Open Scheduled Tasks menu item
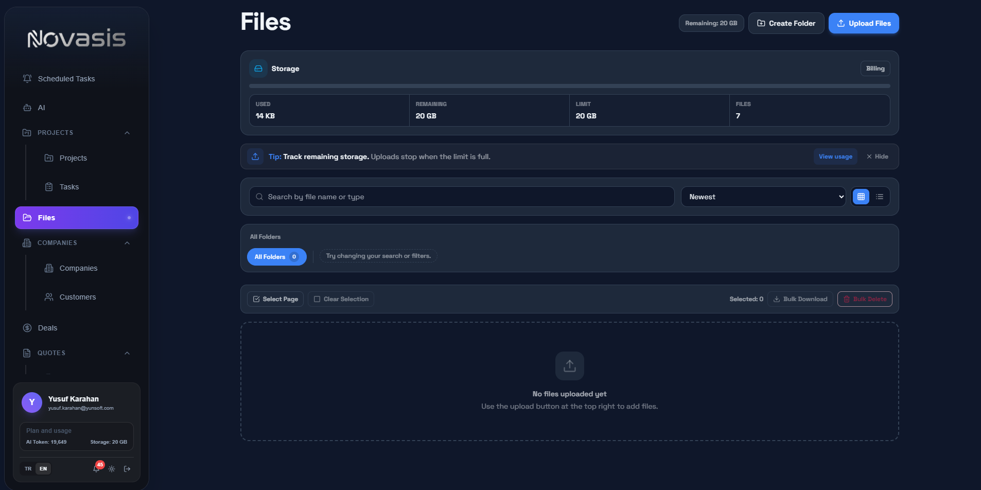Viewport: 981px width, 490px height. tap(77, 79)
